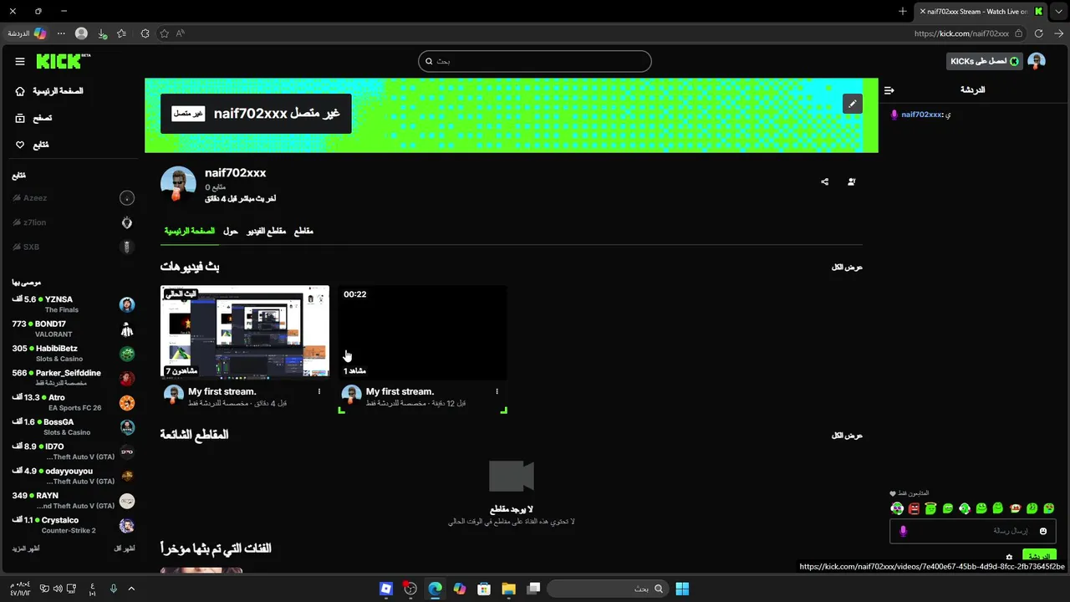Click the Crystalco channel avatar
Image resolution: width=1070 pixels, height=602 pixels.
point(127,526)
